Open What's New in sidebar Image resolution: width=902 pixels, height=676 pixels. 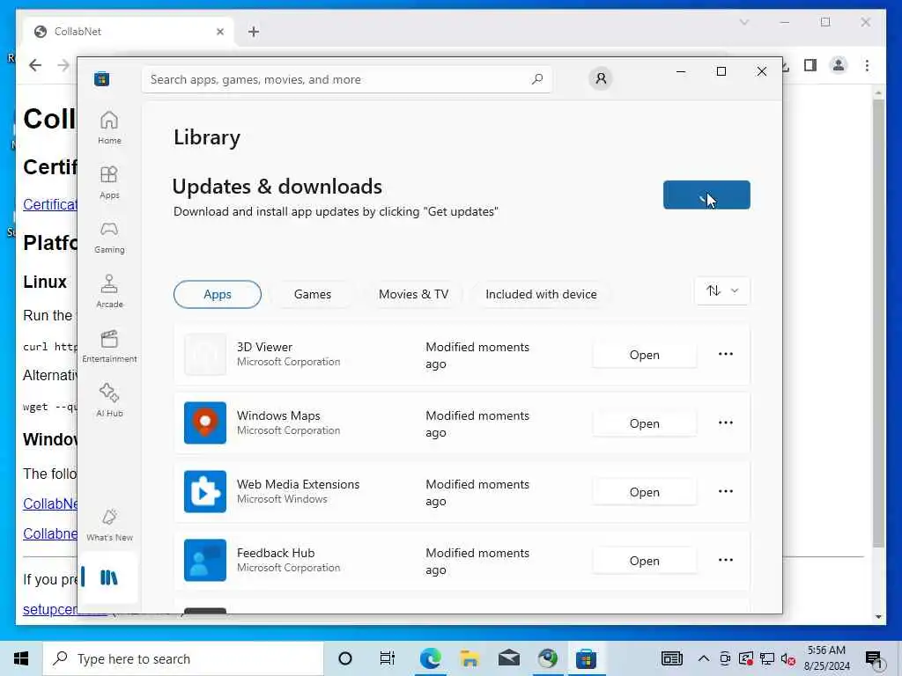point(108,525)
